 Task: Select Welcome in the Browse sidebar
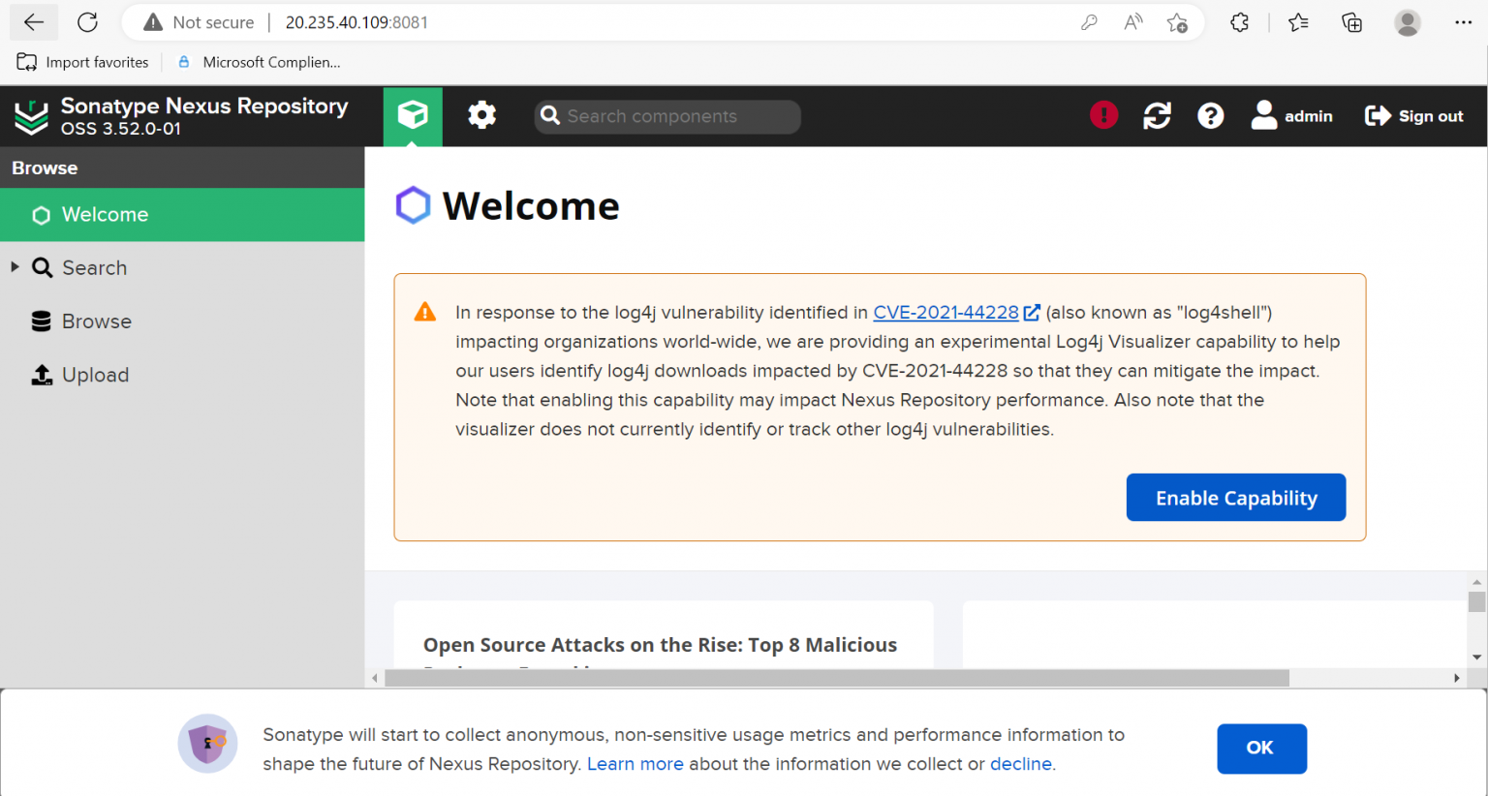click(105, 215)
